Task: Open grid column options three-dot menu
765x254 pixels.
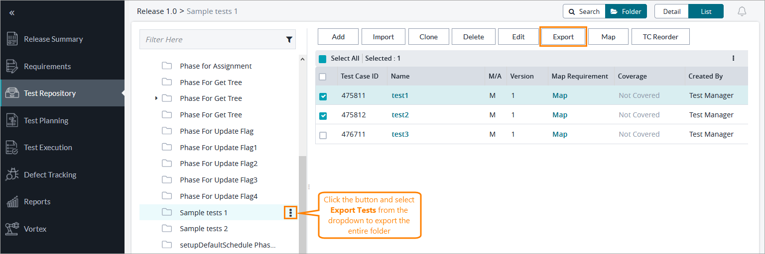Action: (x=733, y=58)
